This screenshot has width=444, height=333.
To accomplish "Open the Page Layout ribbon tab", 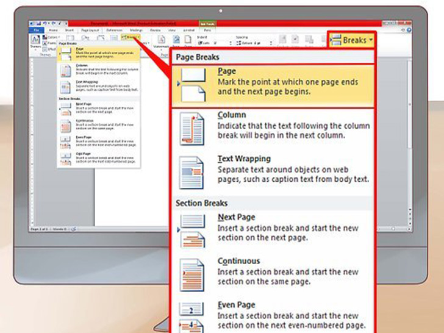I will pos(90,30).
